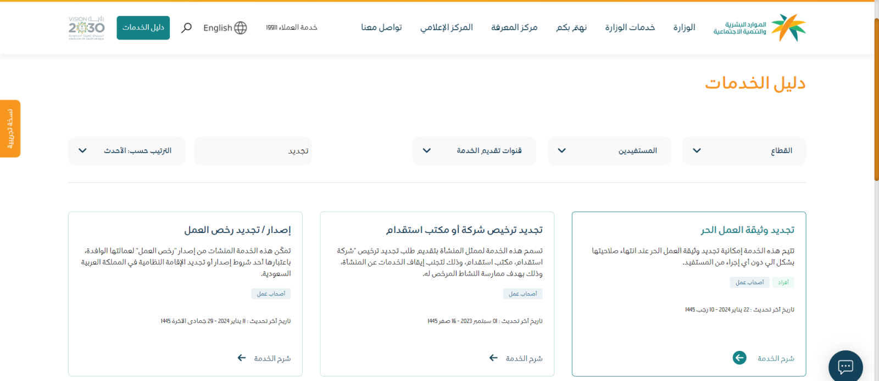Open the Vision 2030 logo
879x381 pixels.
(86, 28)
